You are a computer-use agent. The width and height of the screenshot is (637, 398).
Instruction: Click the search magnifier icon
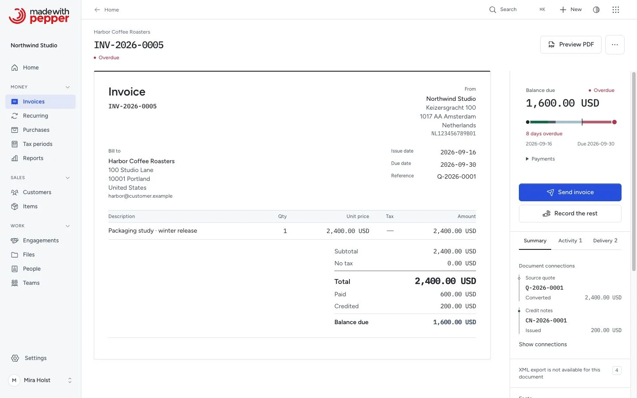tap(492, 10)
